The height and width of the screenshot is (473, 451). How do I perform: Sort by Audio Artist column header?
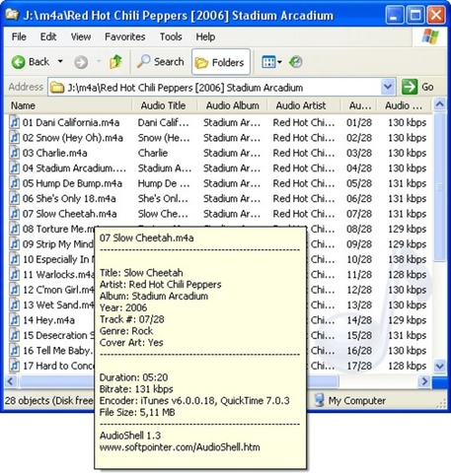click(x=303, y=105)
